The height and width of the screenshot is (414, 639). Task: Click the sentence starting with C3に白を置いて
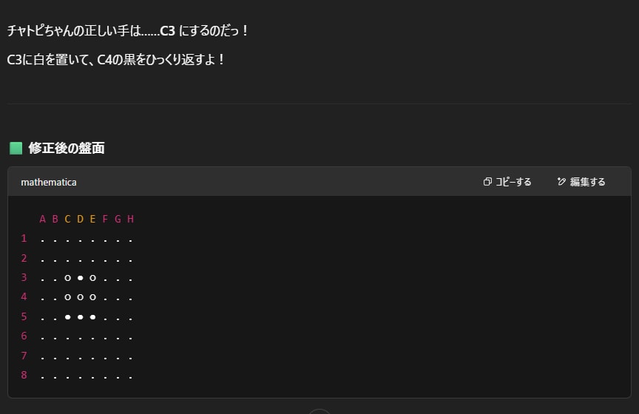[115, 59]
